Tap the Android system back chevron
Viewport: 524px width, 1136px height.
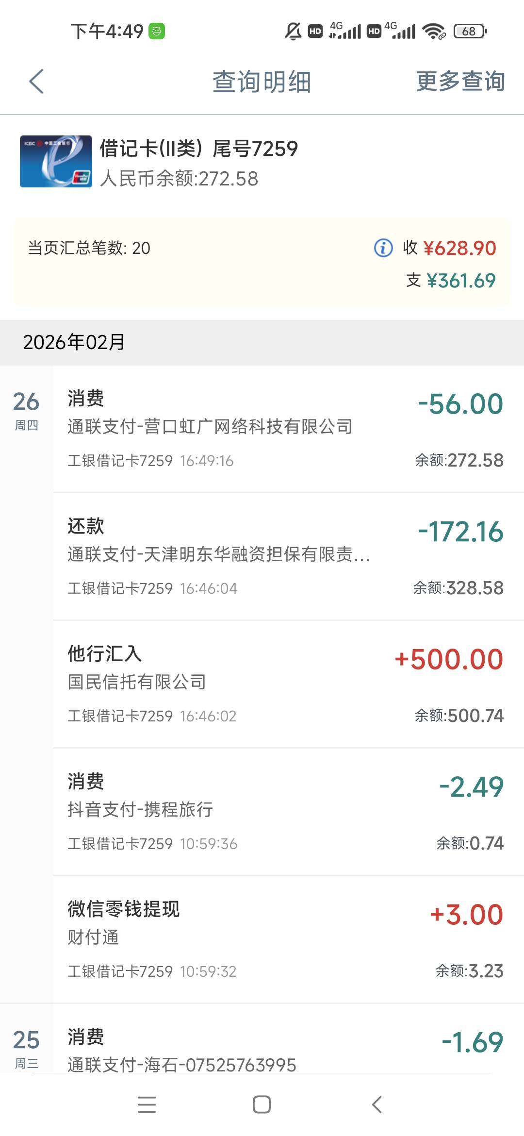pyautogui.click(x=377, y=1104)
